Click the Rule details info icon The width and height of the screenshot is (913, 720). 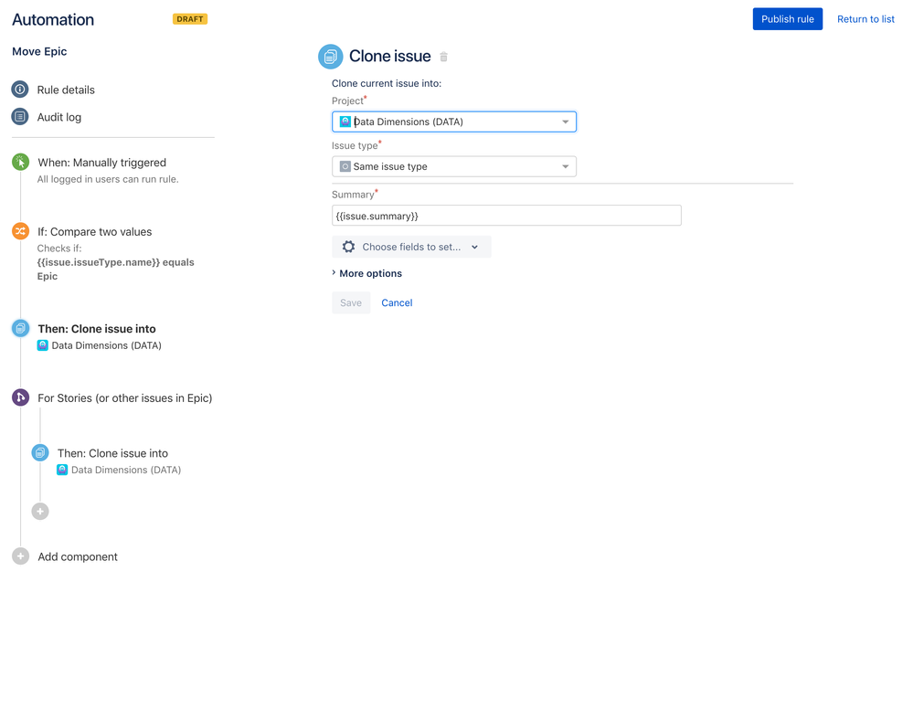[20, 90]
